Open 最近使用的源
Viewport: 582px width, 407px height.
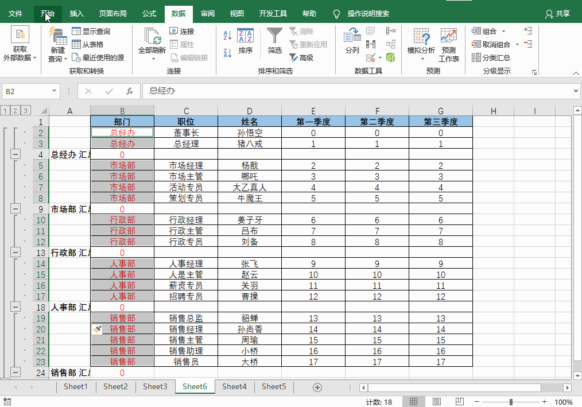point(98,57)
